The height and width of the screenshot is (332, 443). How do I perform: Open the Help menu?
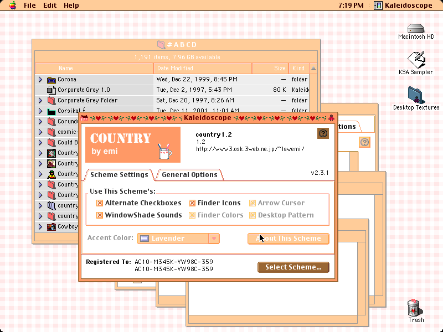[x=71, y=6]
